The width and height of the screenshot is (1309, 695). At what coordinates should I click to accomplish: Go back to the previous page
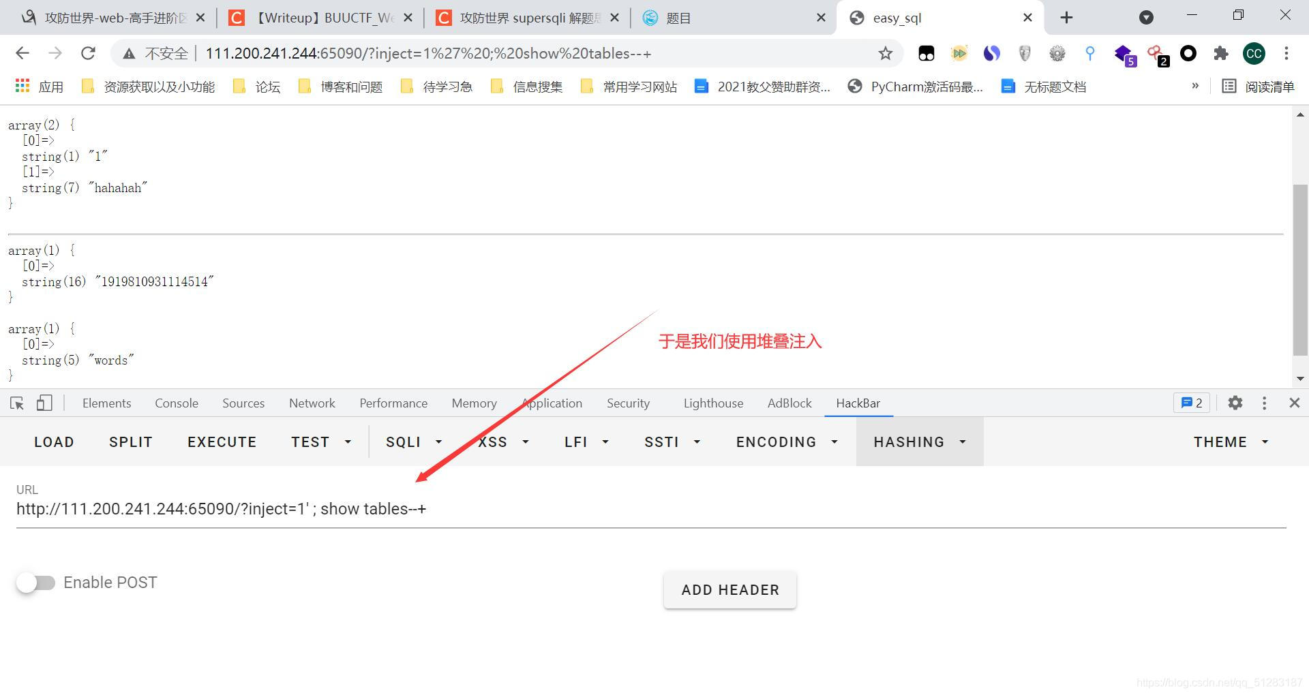coord(22,53)
